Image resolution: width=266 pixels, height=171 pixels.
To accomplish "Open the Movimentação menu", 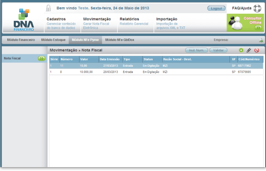I will (97, 19).
